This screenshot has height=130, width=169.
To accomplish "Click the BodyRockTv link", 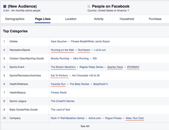I will (101, 84).
